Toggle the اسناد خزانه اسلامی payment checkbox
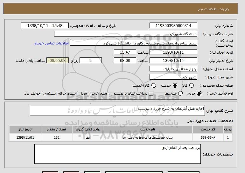Viewport: 245px width, 173px height. (151, 93)
